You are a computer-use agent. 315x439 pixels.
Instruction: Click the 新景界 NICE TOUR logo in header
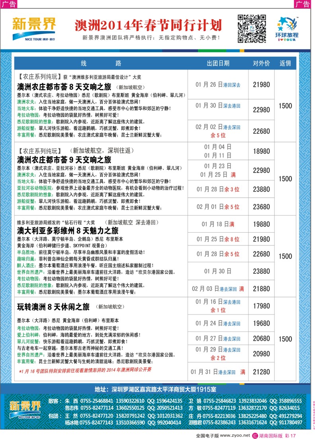[x=34, y=29]
